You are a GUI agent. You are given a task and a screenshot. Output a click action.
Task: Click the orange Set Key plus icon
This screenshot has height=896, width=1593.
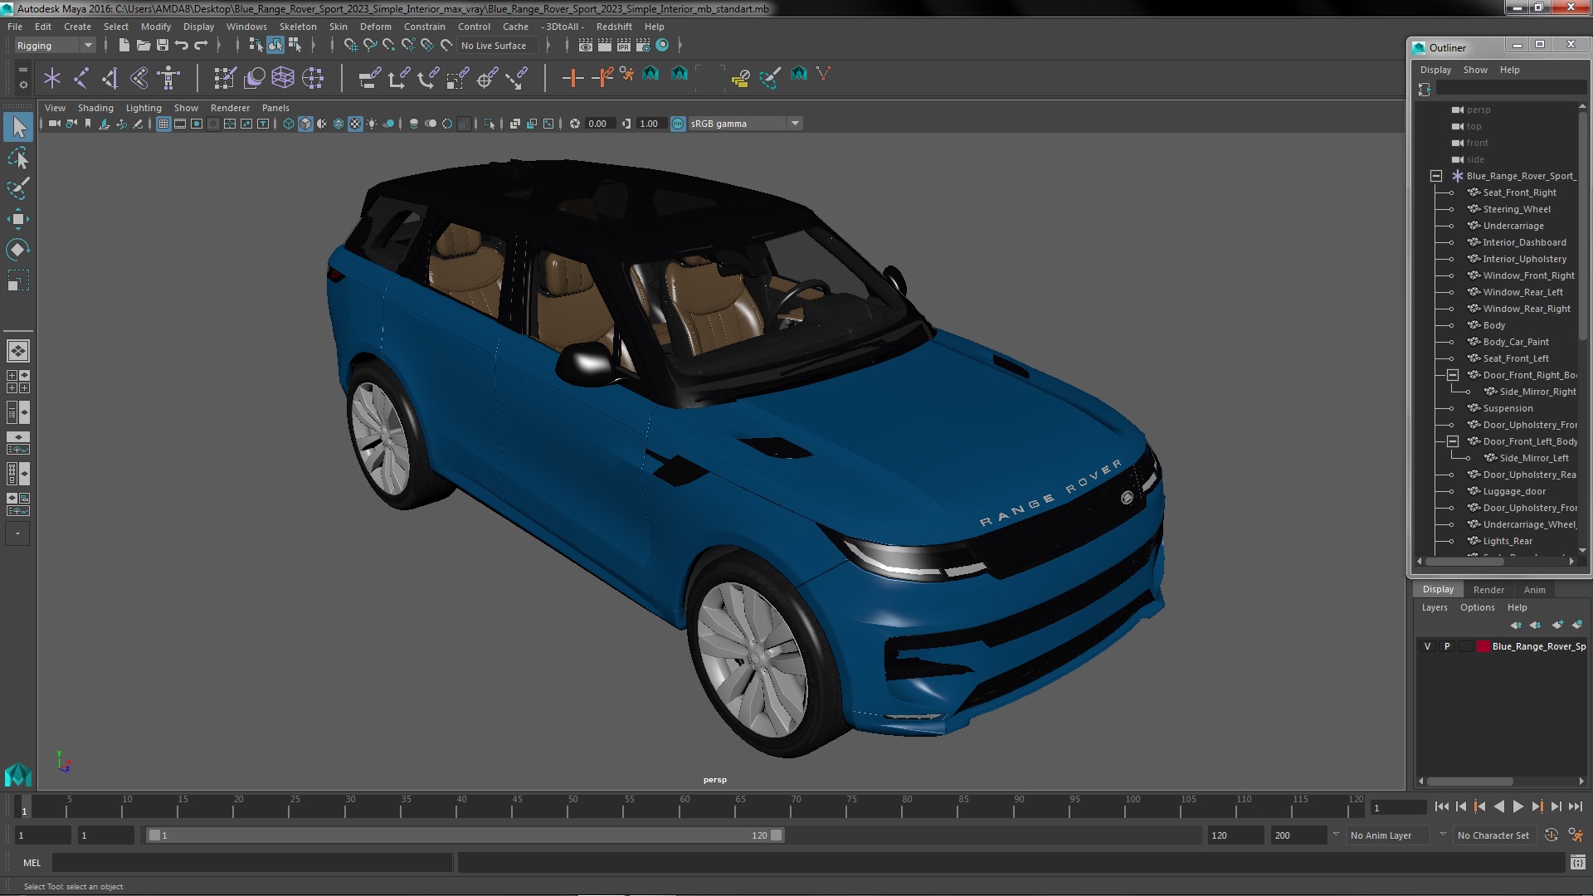(x=572, y=78)
